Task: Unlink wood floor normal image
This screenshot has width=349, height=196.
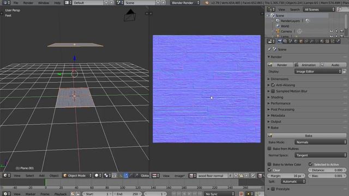Action: (x=246, y=175)
